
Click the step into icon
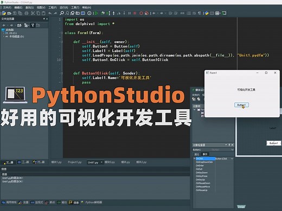pos(113,13)
